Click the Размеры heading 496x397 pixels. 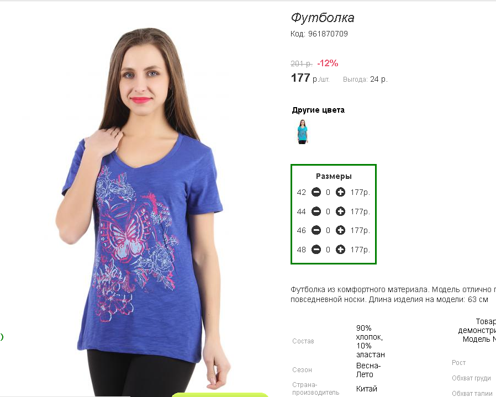pyautogui.click(x=334, y=176)
